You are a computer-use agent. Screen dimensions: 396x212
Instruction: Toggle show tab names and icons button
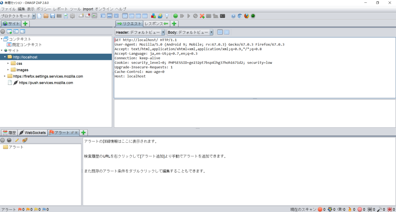[94, 16]
